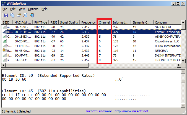This screenshot has width=187, height=115.
Task: Click the Element ID: 50 line
Action: (x=48, y=75)
